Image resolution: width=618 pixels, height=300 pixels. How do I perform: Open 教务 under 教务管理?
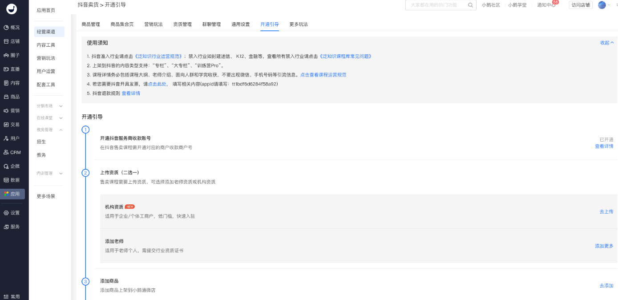(41, 155)
